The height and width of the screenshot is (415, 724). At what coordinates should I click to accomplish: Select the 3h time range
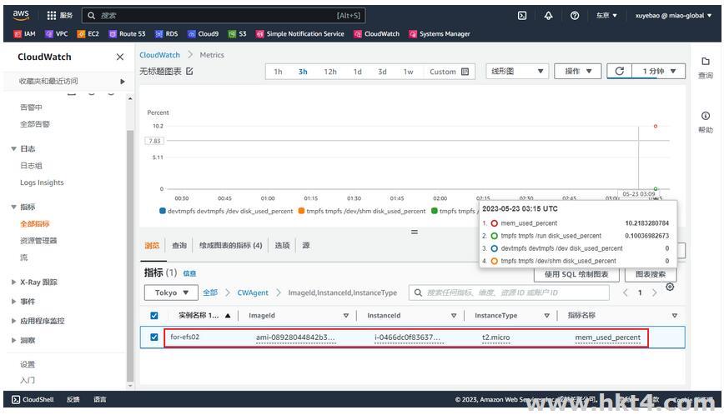coord(303,72)
